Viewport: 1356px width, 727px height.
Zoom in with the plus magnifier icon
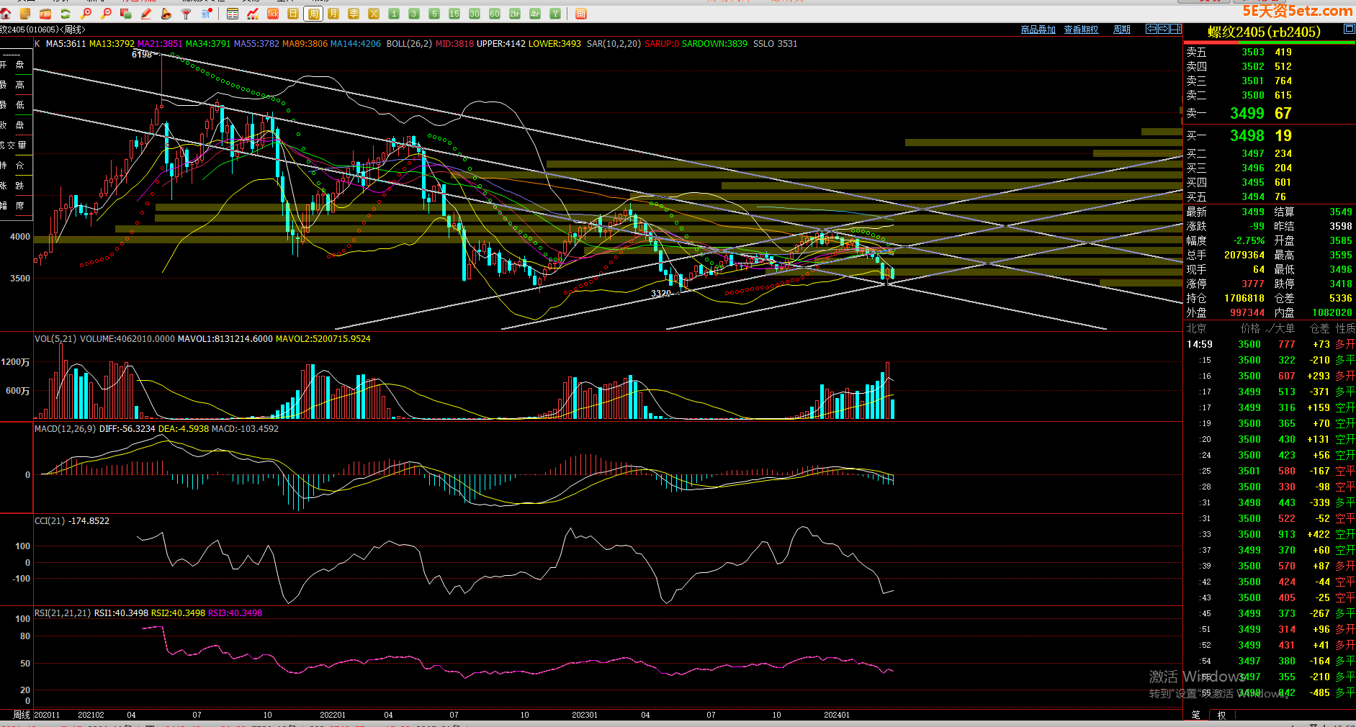(86, 14)
